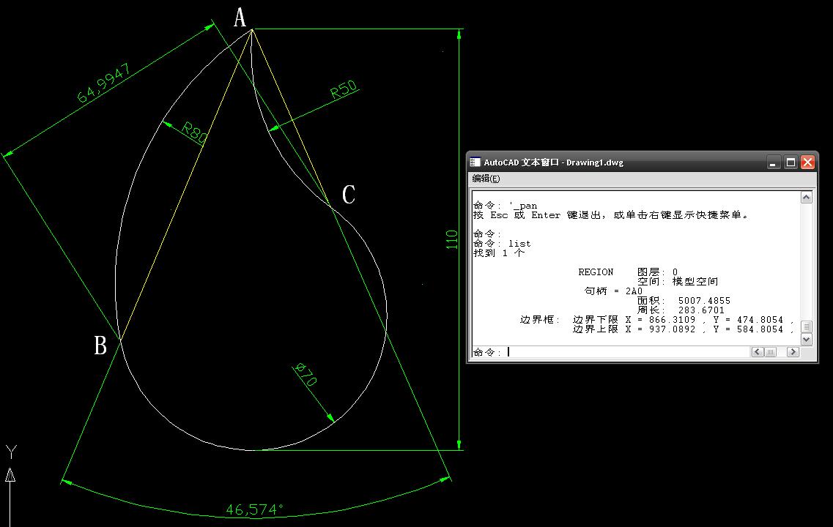Click the point label C

pyautogui.click(x=349, y=195)
